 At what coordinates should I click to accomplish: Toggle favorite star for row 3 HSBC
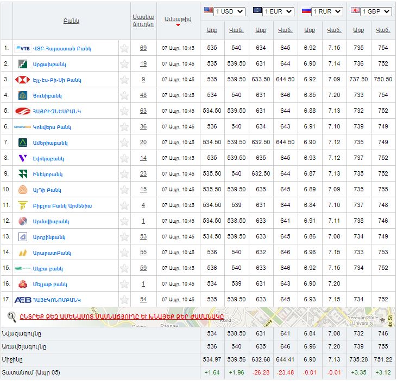pos(124,80)
